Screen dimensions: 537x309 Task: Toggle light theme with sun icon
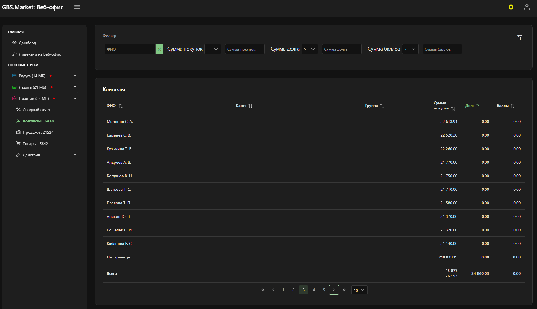click(511, 7)
